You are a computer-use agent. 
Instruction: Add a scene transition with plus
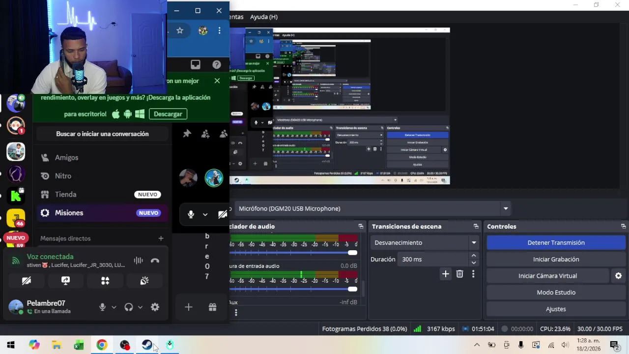click(446, 274)
